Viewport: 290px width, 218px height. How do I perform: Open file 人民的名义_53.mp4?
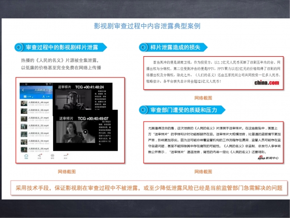pos(36,134)
